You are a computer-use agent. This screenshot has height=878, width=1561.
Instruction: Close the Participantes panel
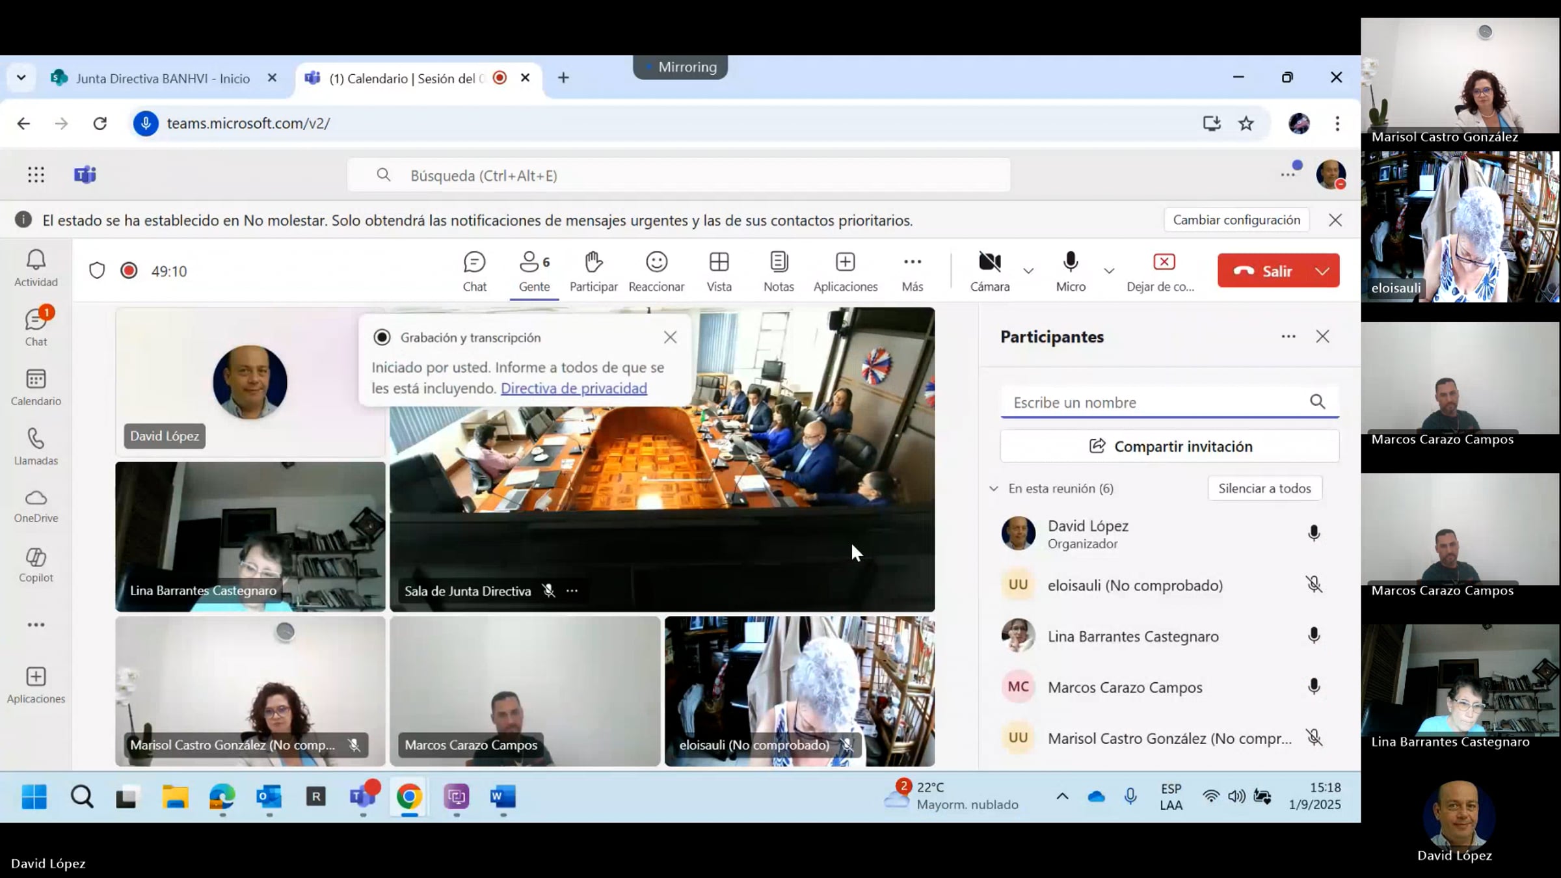point(1322,336)
